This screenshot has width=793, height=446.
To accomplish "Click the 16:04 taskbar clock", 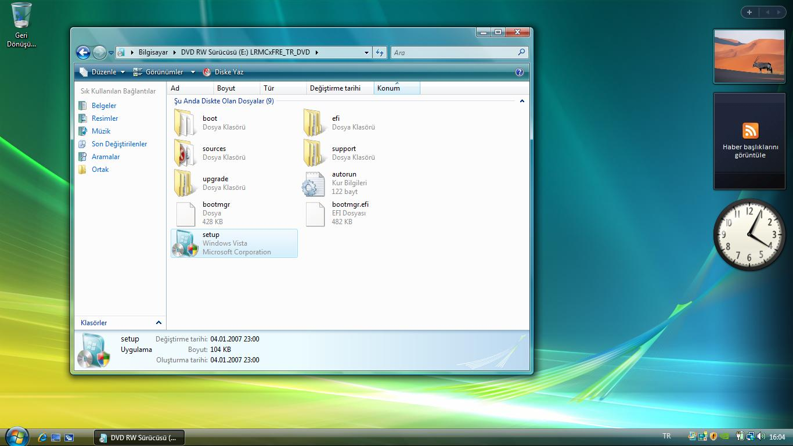I will pos(777,437).
